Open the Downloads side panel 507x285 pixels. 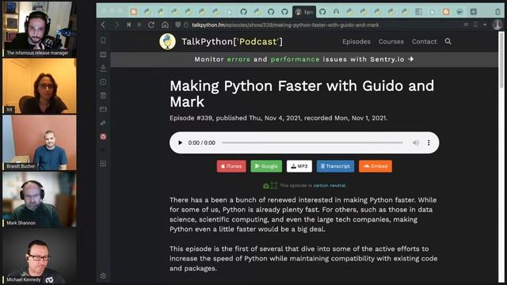coord(103,68)
